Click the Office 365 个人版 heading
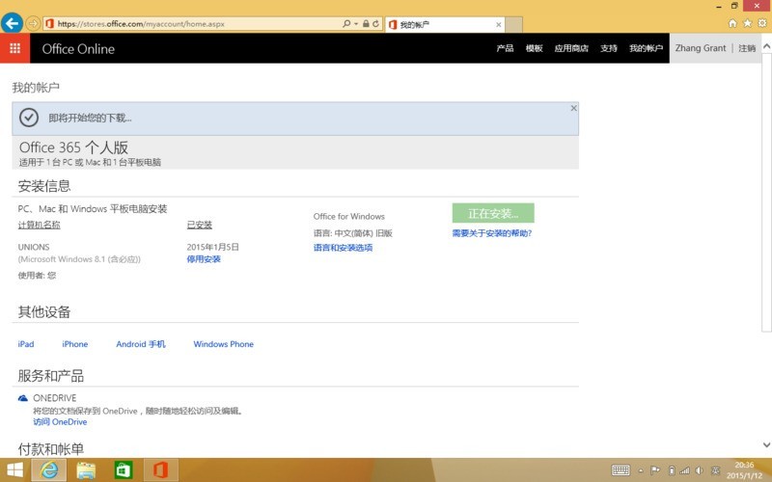772x482 pixels. click(74, 147)
